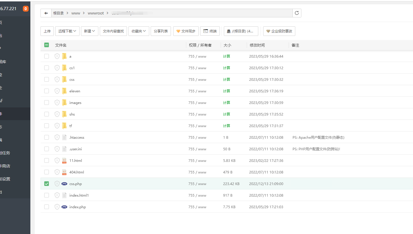This screenshot has width=413, height=234.
Task: Click the shield icon for 404.html
Action: pos(57,172)
